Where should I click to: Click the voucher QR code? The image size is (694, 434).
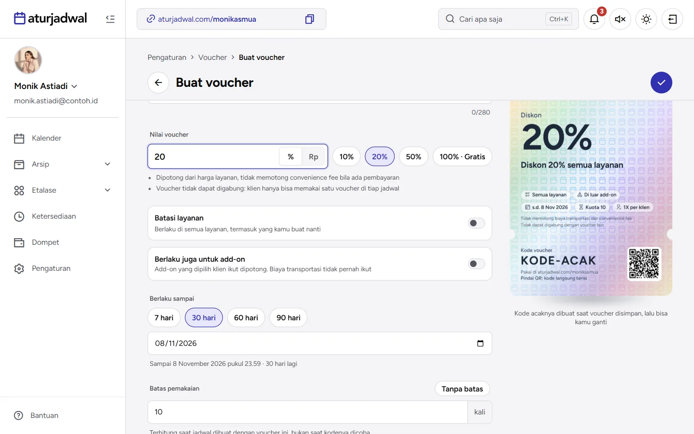644,263
